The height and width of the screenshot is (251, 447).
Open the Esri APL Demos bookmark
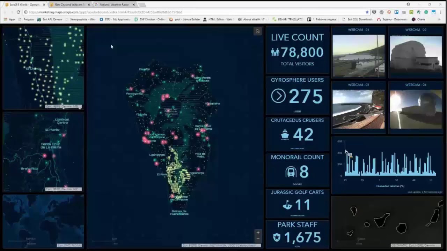(50, 20)
